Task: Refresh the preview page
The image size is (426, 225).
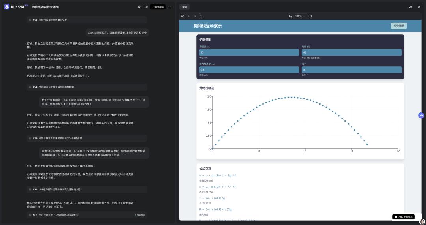Action: 201,16
